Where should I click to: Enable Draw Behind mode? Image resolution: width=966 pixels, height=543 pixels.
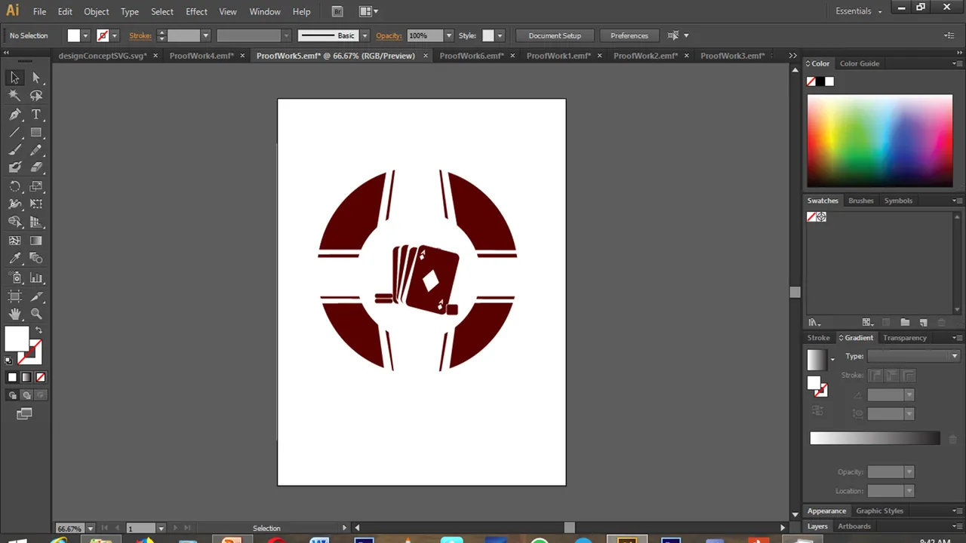(26, 395)
